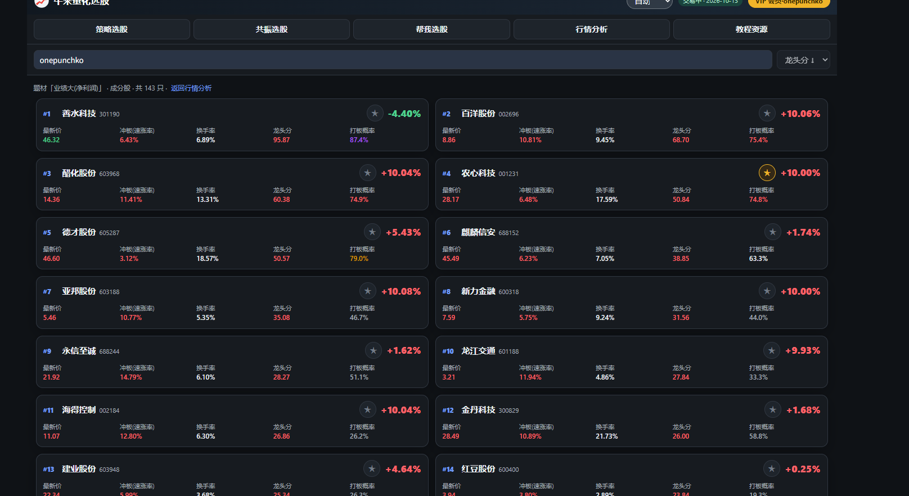The width and height of the screenshot is (909, 496).
Task: Toggle 海得控制's favorite star
Action: 368,409
